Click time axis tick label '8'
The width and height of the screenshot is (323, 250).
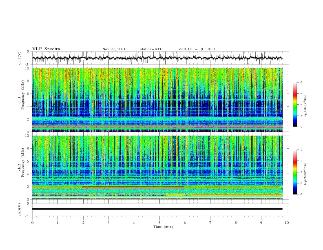click(x=236, y=223)
